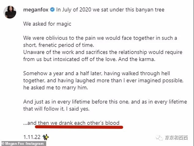Open the meganfox profile picture
This screenshot has height=146, width=194.
(x=10, y=12)
